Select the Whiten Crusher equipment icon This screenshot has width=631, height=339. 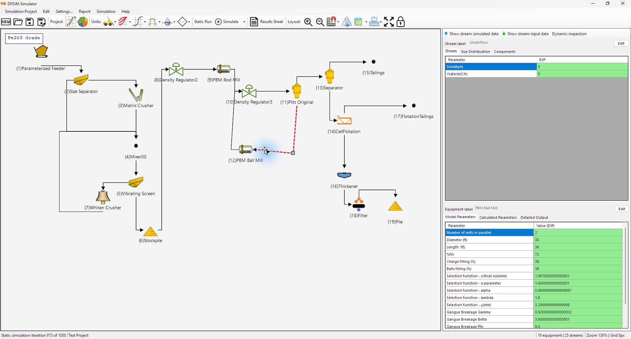[x=103, y=197]
